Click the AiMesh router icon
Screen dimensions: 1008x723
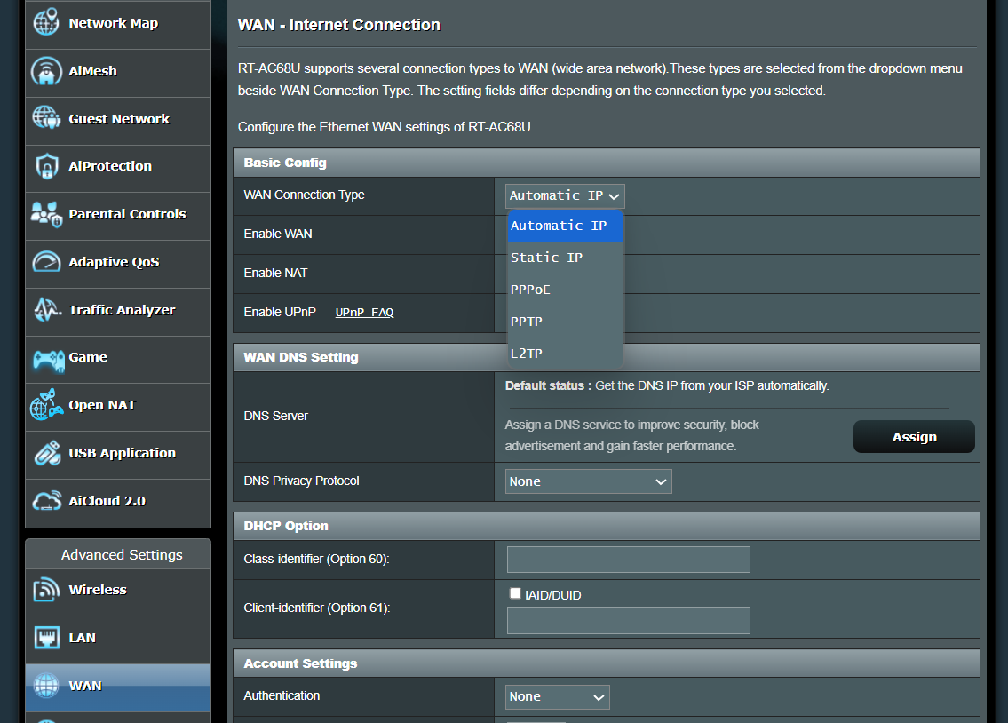coord(46,71)
